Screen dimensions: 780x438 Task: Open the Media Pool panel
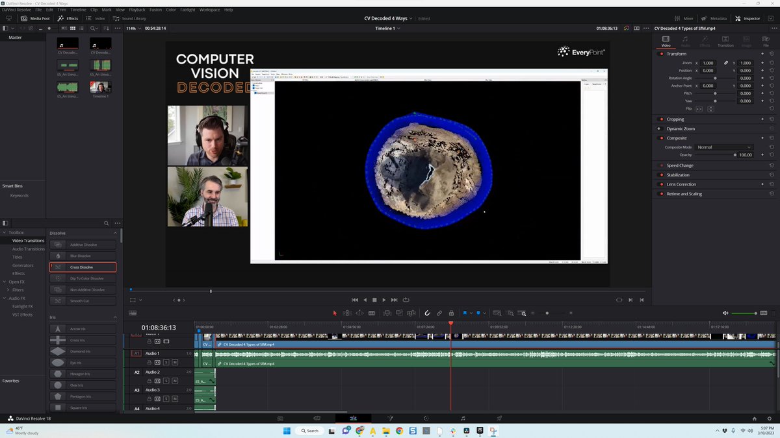click(x=35, y=18)
